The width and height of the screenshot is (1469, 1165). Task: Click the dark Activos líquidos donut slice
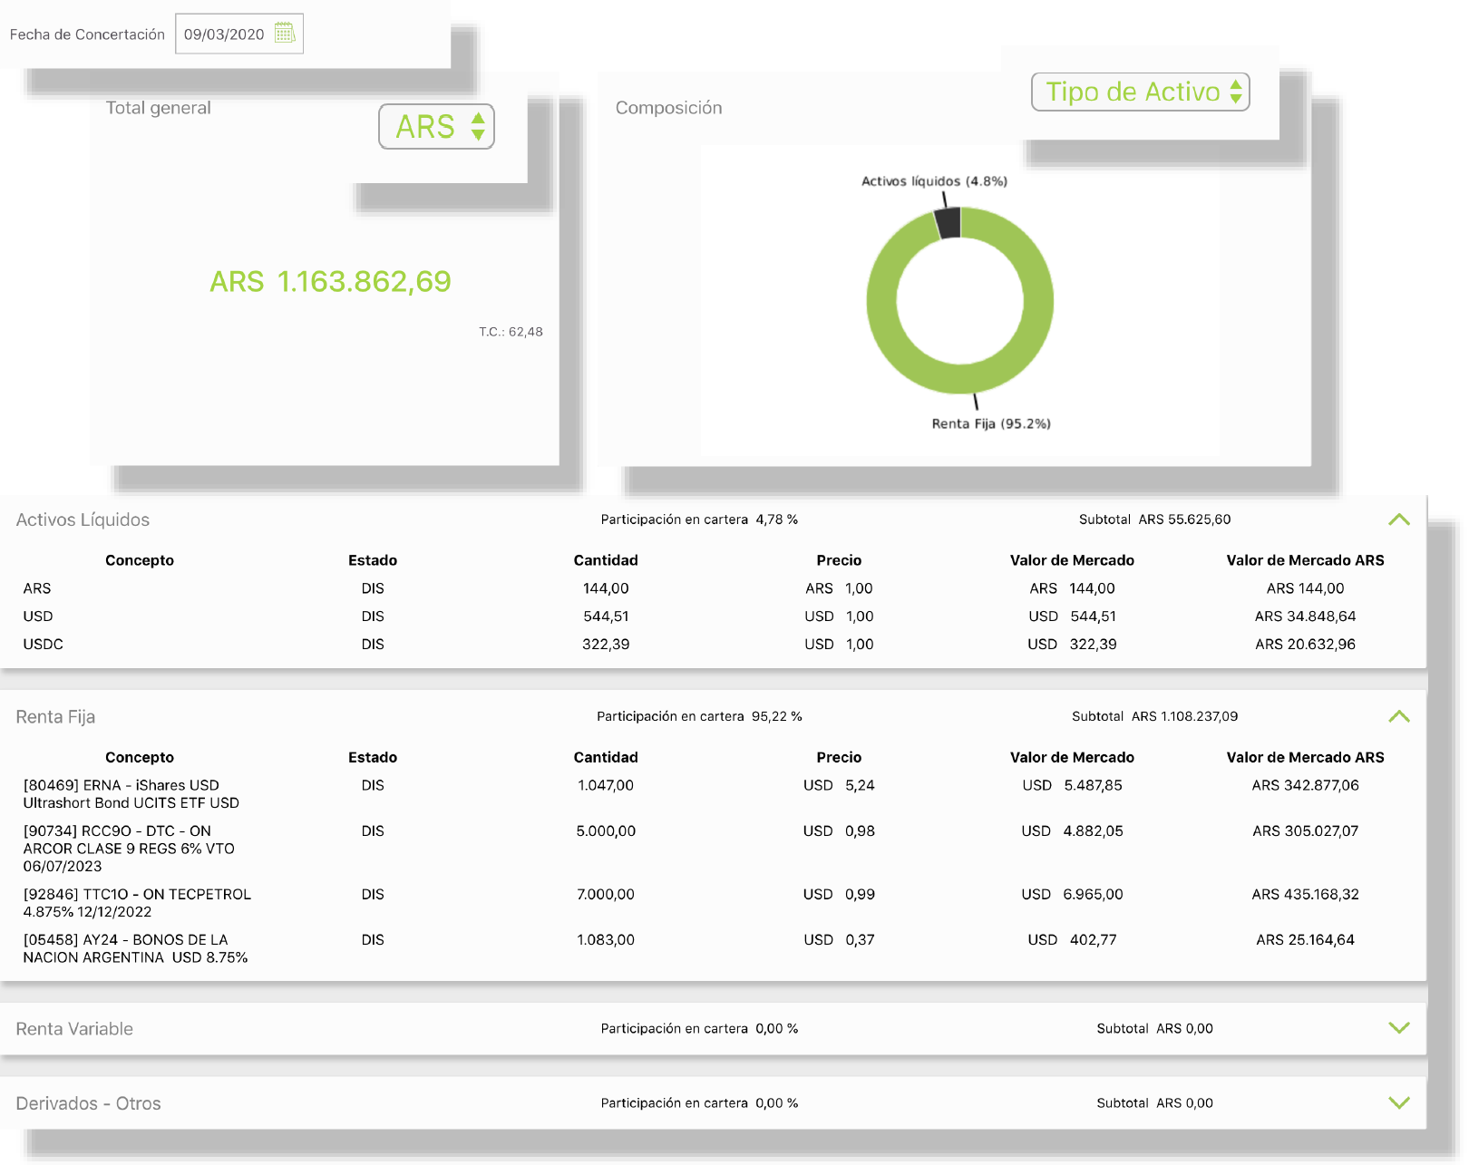949,223
